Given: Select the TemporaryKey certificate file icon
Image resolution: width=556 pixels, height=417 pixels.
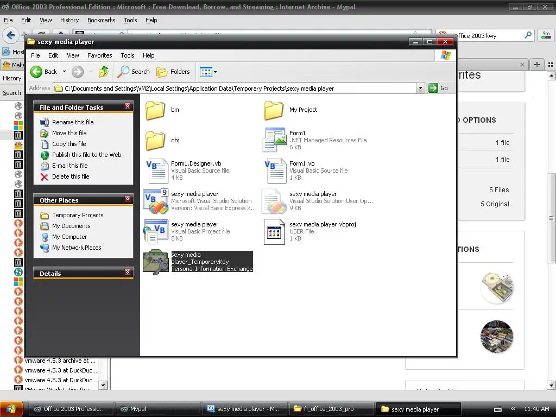Looking at the screenshot, I should [x=156, y=262].
